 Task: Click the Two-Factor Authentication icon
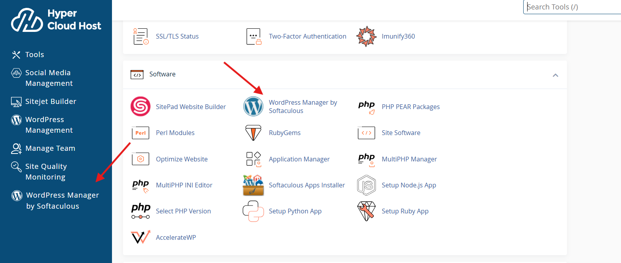254,36
